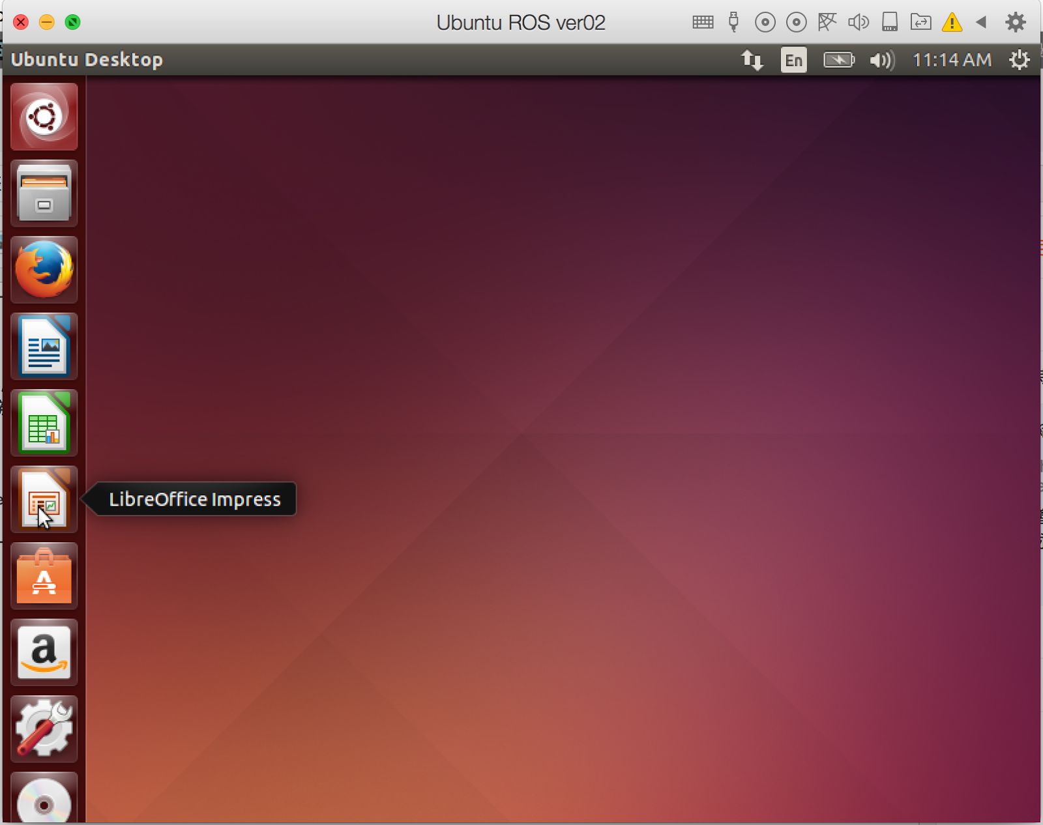Open the battery indicator menu
The height and width of the screenshot is (825, 1043).
point(838,59)
